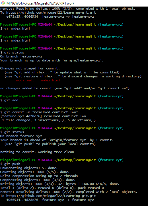The width and height of the screenshot is (148, 206).
Task: Click the '$ git push' command
Action: point(10,164)
